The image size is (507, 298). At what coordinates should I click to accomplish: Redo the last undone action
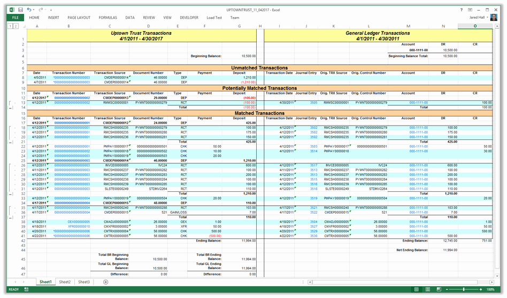pyautogui.click(x=41, y=10)
